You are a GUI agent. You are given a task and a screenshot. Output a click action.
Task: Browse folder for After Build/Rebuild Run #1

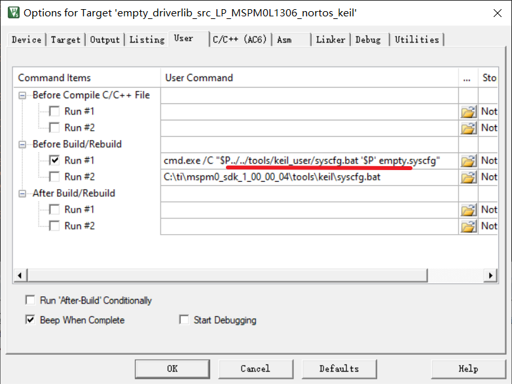468,210
